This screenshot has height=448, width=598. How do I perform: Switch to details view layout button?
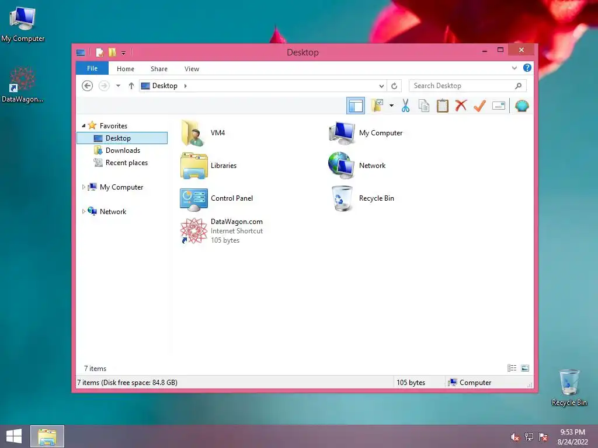coord(512,368)
